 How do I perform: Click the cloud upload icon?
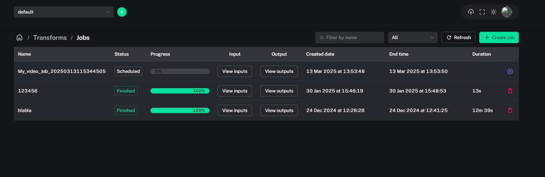pos(471,12)
